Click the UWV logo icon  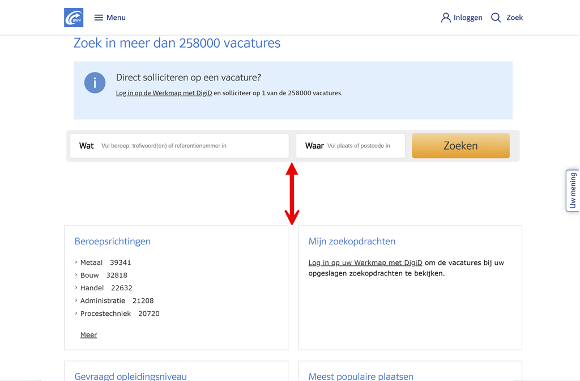[74, 18]
